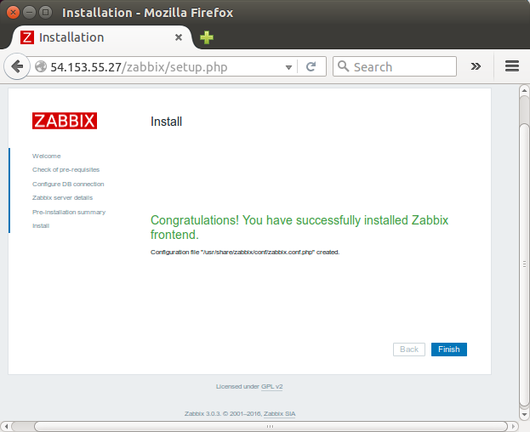Viewport: 530px width, 432px height.
Task: Select the Check of pre-requisites step
Action: [66, 169]
